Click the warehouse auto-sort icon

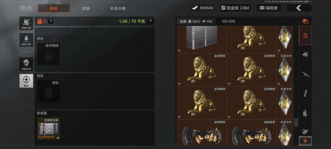coord(305,22)
